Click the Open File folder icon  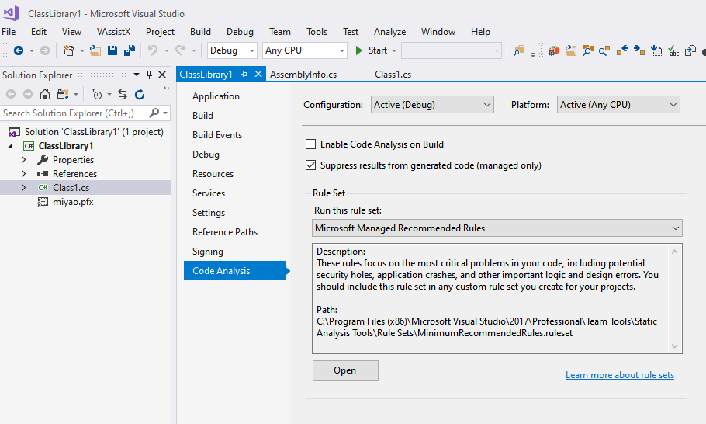coord(95,50)
